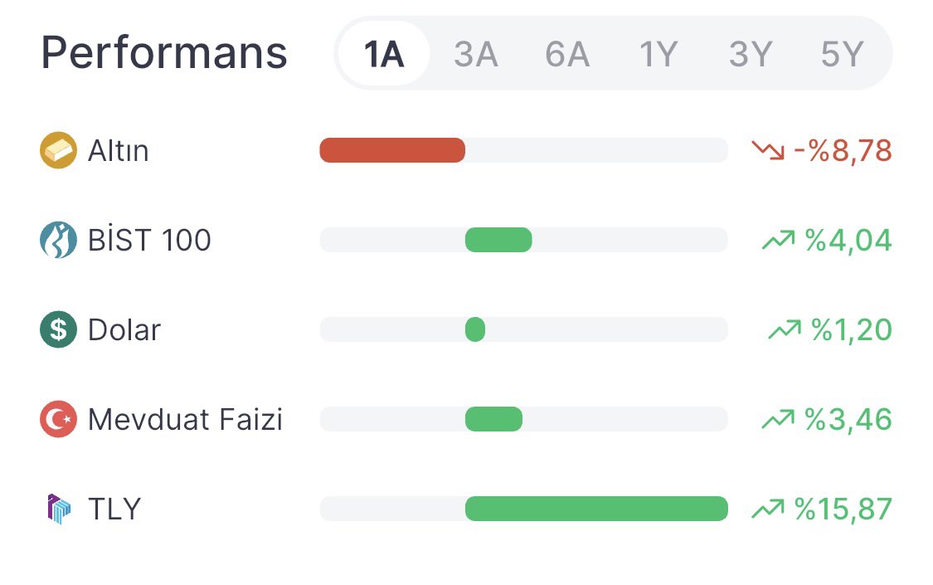Choose the 1Y performance period
933x585 pixels.
coord(658,54)
